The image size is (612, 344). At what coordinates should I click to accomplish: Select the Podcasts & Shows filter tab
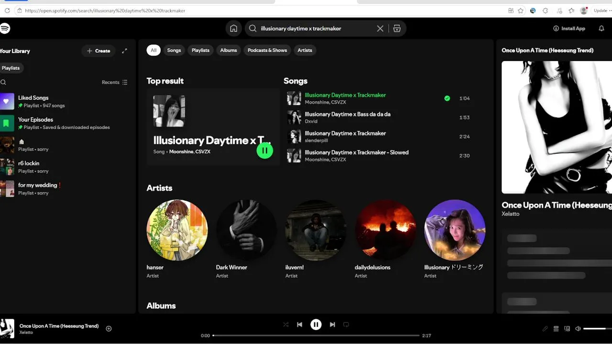point(267,50)
